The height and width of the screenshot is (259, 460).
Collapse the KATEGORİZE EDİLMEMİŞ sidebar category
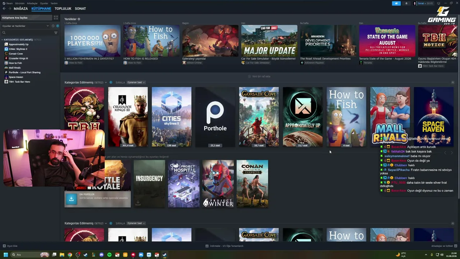click(2, 40)
